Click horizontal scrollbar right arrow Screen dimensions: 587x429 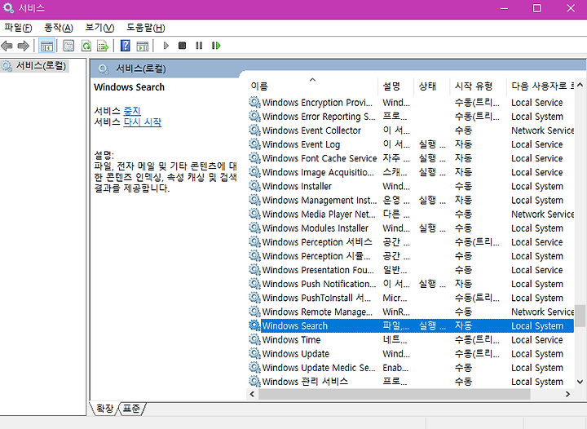tap(567, 394)
